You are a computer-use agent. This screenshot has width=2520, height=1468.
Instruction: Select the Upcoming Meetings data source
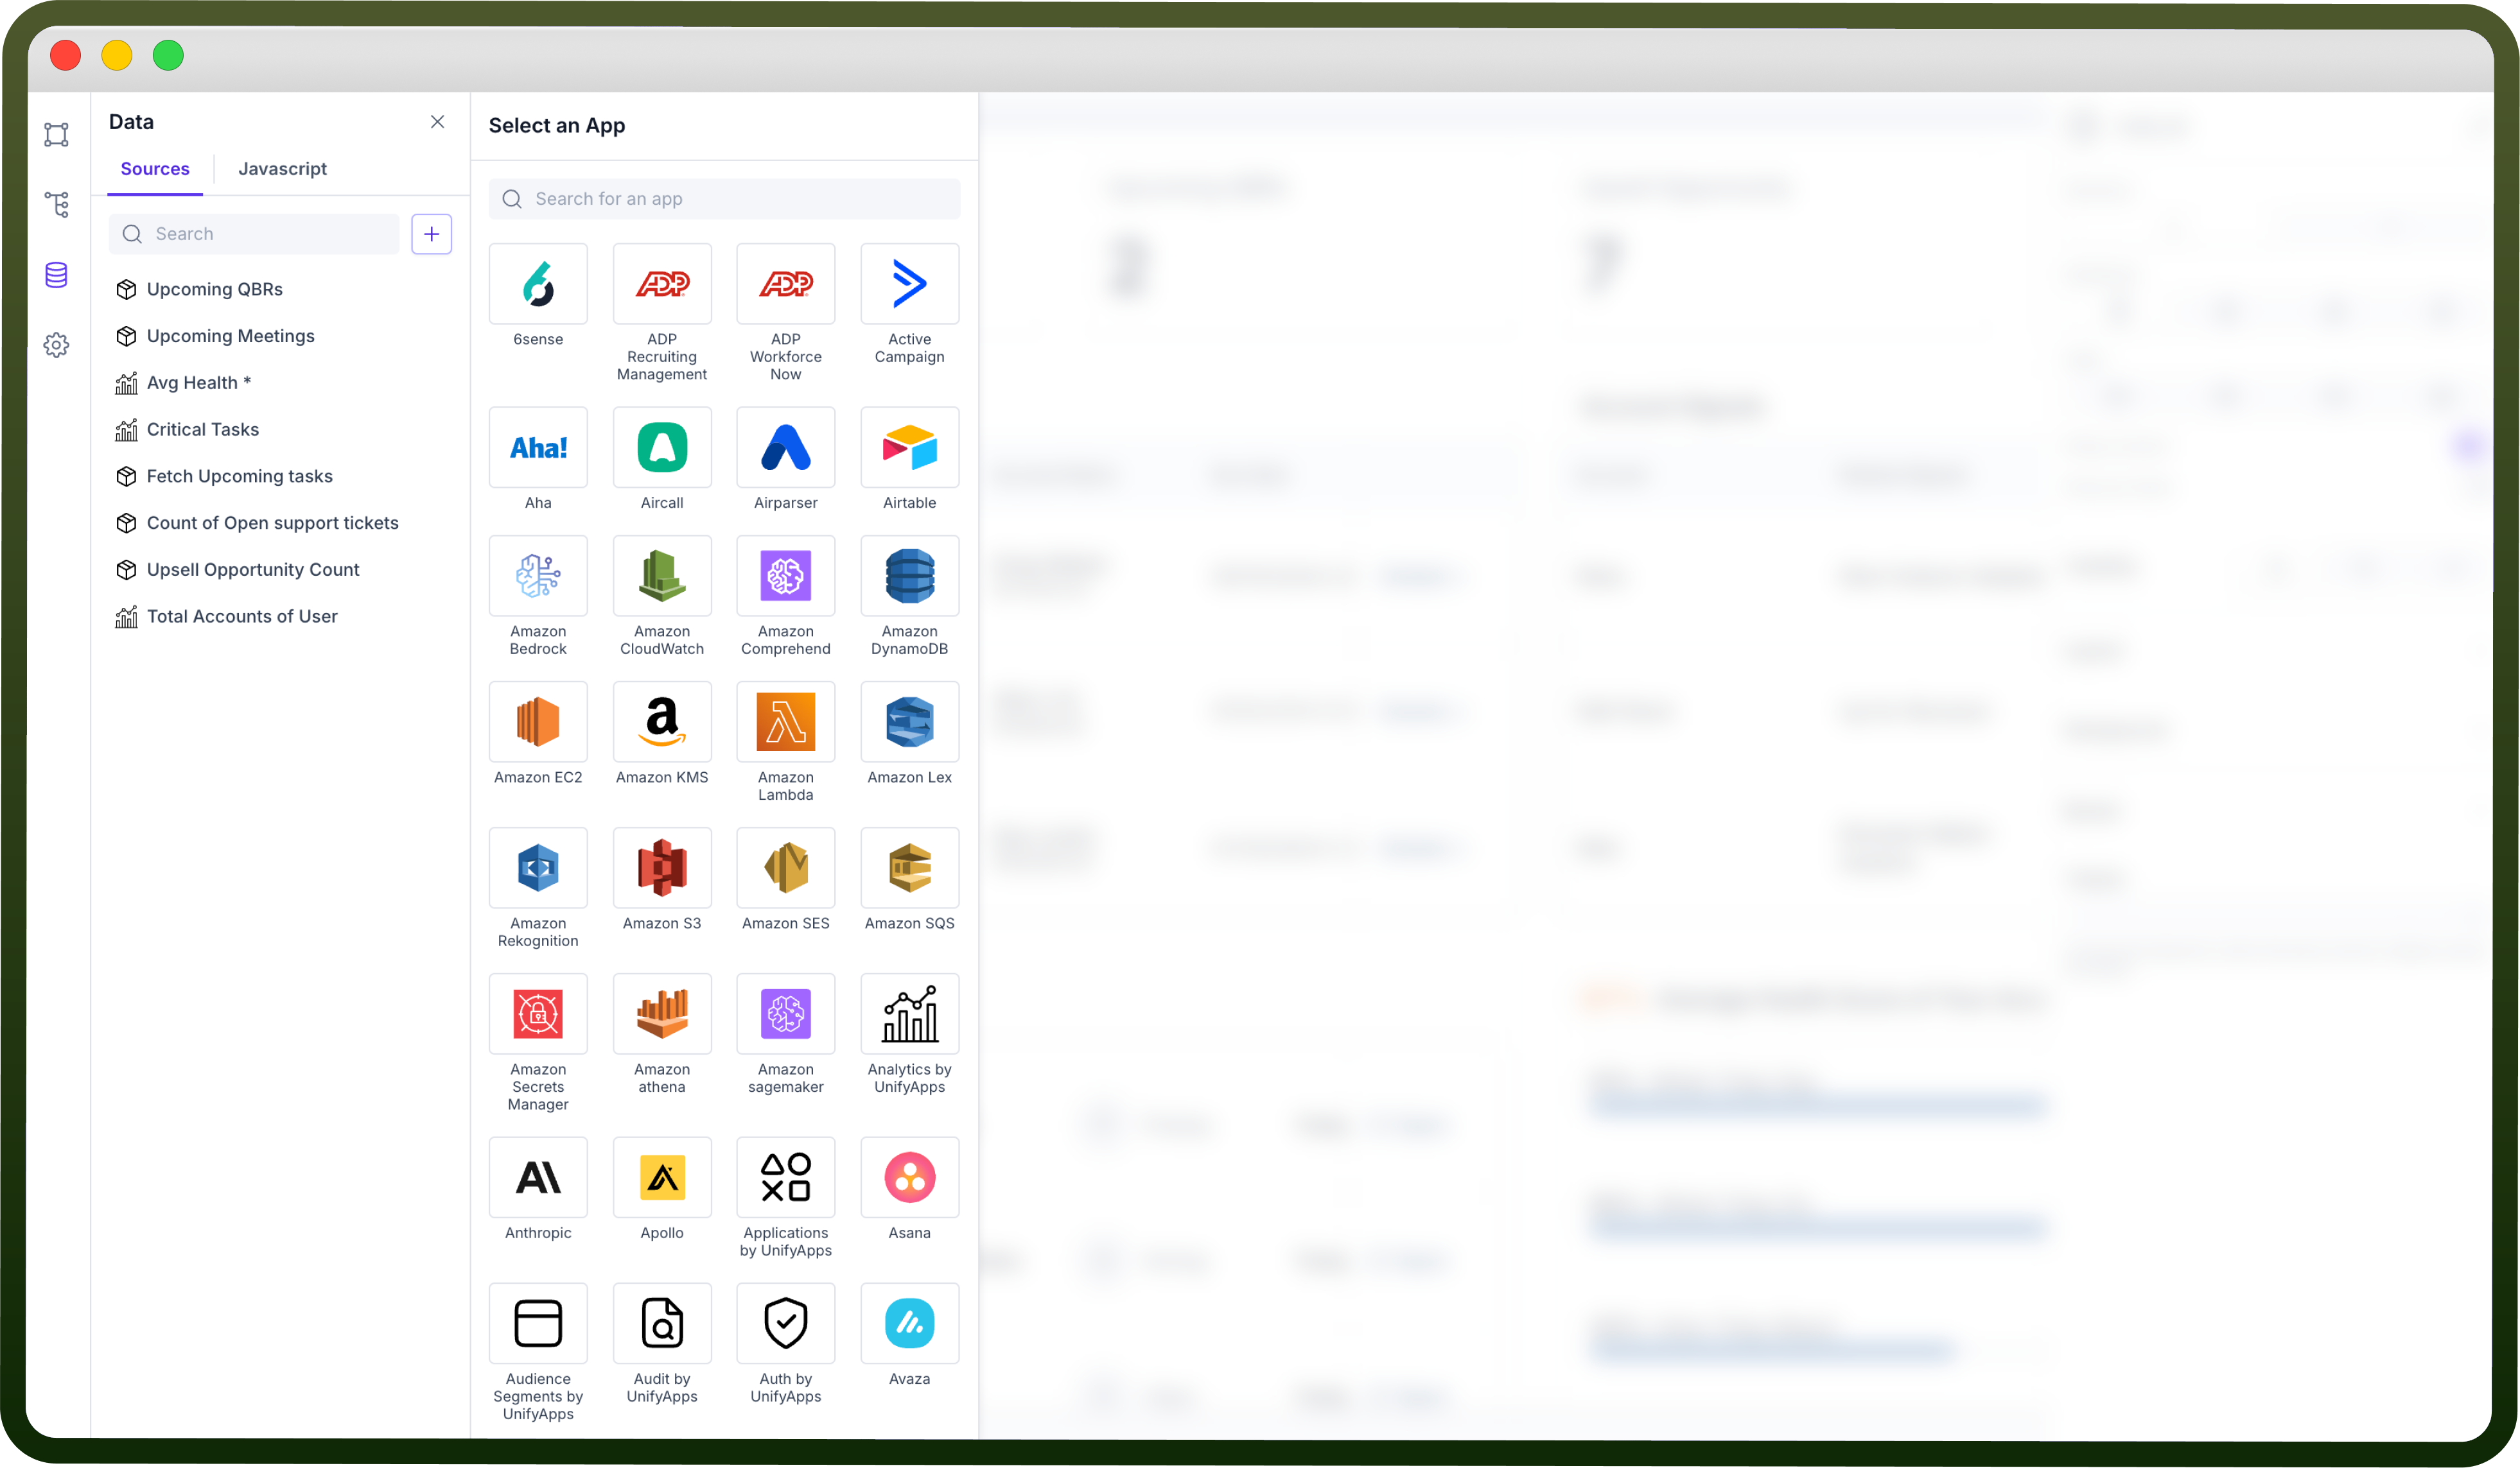click(215, 336)
